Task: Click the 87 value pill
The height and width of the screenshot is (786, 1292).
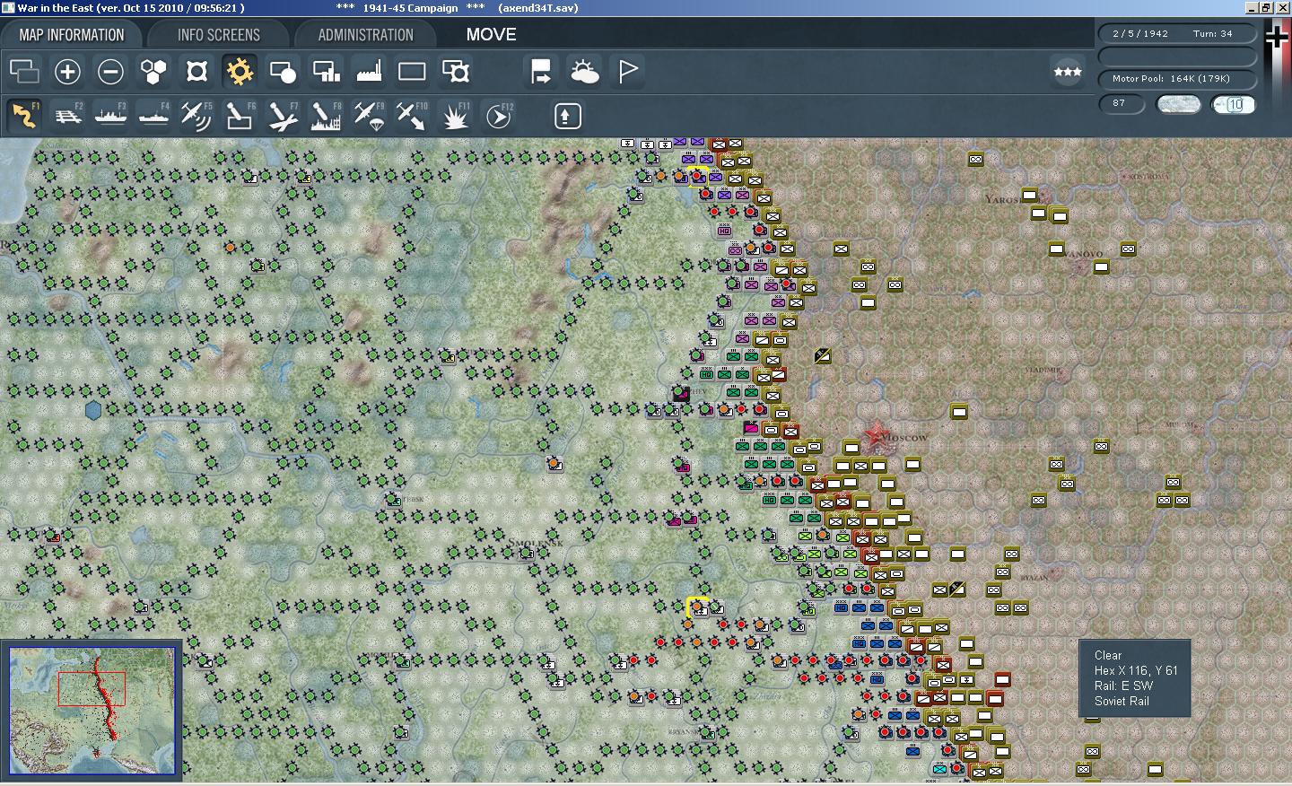Action: [x=1122, y=104]
